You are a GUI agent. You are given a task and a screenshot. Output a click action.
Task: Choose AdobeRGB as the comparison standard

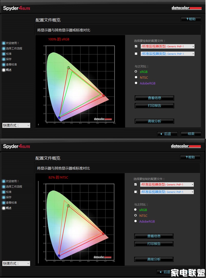click(x=136, y=83)
